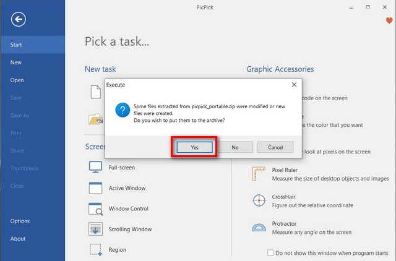Click the Scrolling Window arrow icon
Screen dimensions: 396x261
click(x=95, y=229)
